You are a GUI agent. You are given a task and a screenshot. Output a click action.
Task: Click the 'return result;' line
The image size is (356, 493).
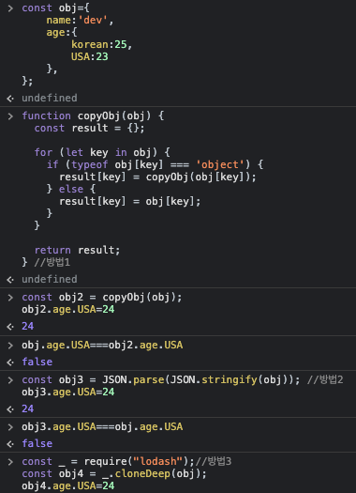click(x=77, y=251)
